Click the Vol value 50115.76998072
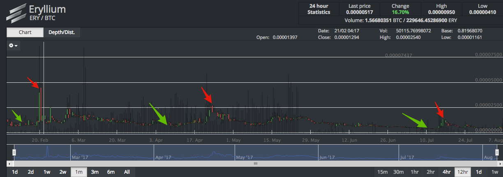 pos(413,31)
